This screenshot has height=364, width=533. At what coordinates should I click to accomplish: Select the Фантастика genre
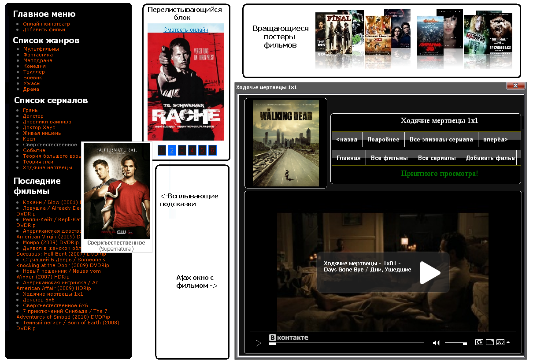(x=38, y=55)
